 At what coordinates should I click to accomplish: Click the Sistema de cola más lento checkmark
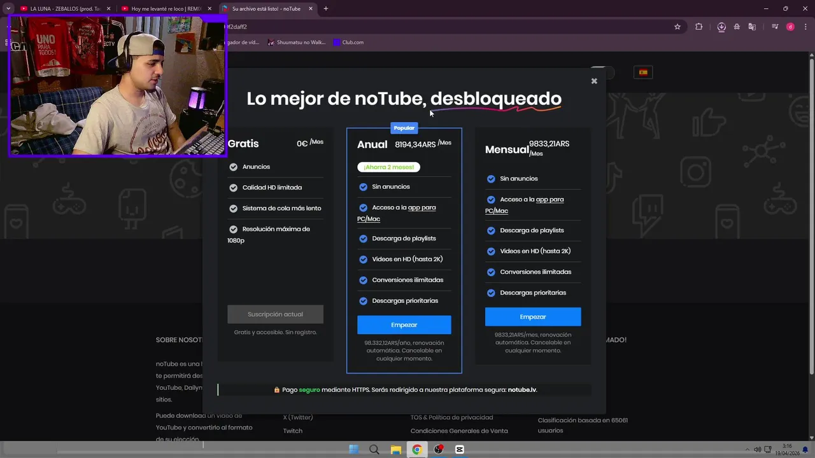(x=233, y=208)
